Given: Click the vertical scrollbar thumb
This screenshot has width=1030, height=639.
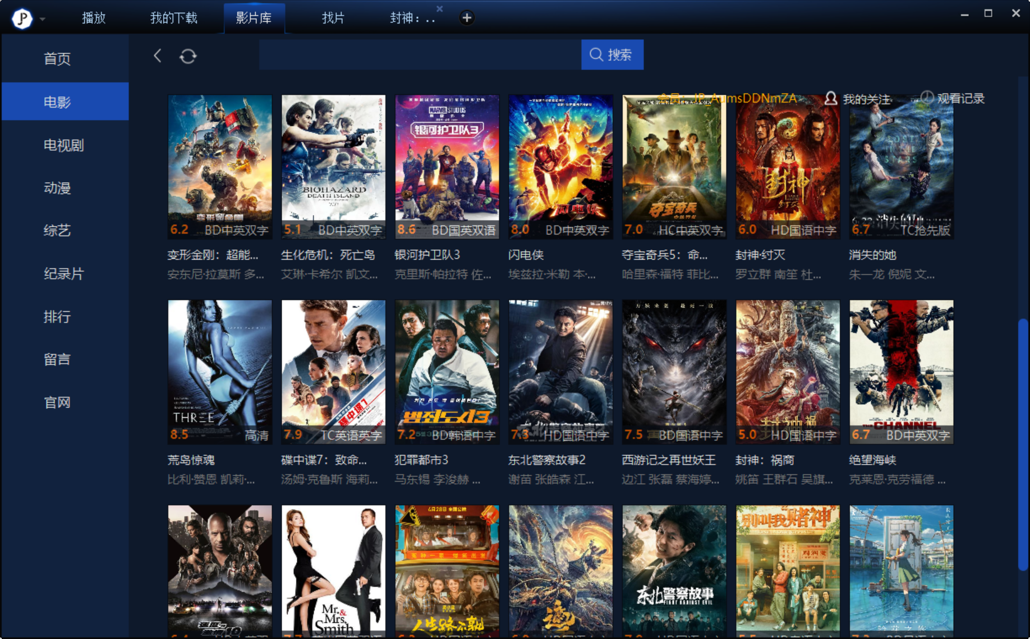Looking at the screenshot, I should point(1023,445).
